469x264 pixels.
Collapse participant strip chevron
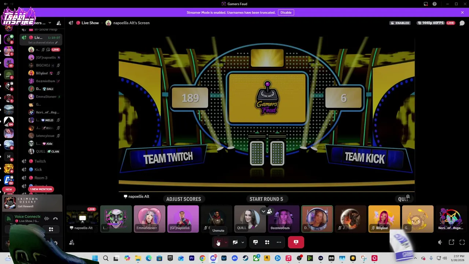pyautogui.click(x=263, y=211)
